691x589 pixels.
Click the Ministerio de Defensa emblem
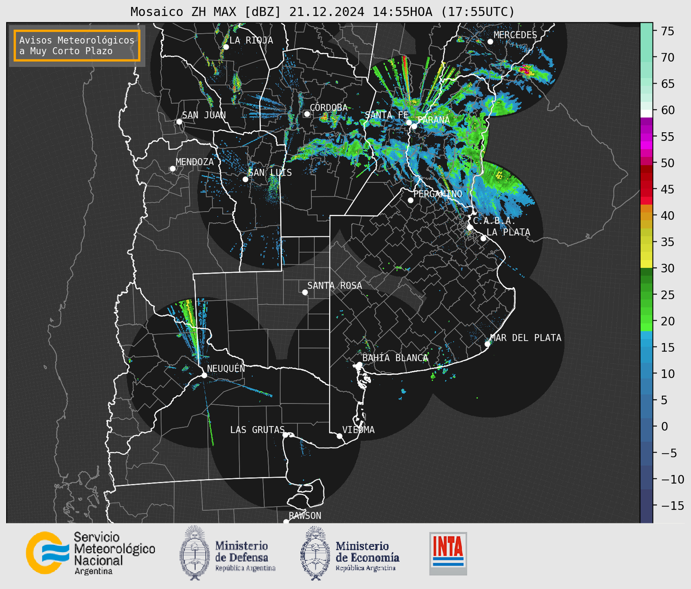(x=194, y=553)
